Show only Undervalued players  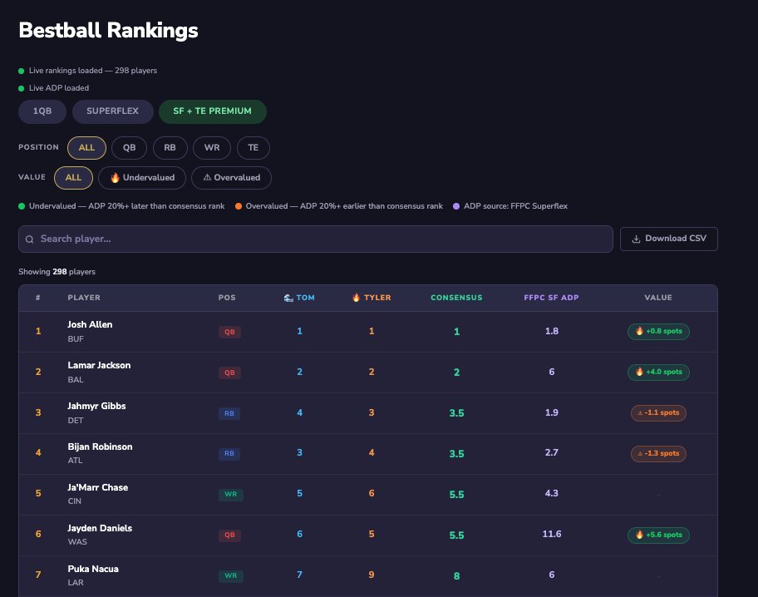click(142, 178)
